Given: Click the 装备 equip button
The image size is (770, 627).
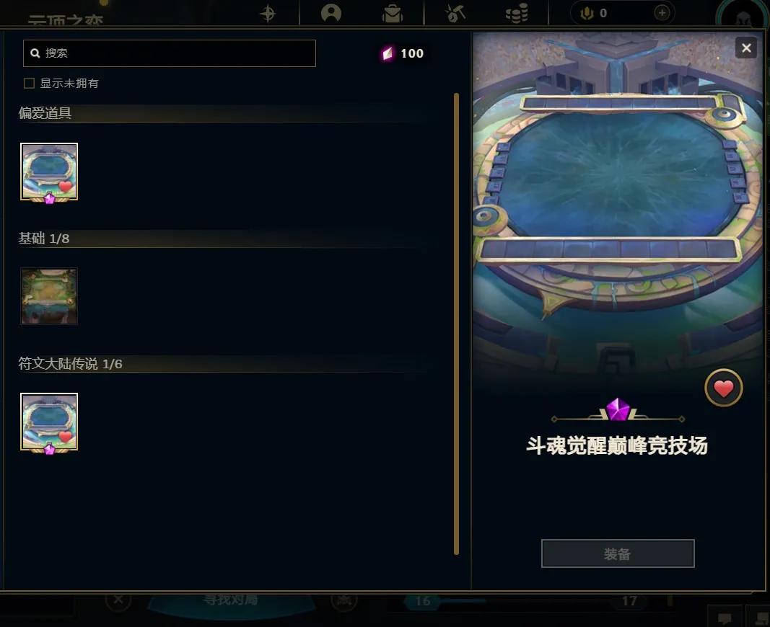Looking at the screenshot, I should pyautogui.click(x=618, y=553).
